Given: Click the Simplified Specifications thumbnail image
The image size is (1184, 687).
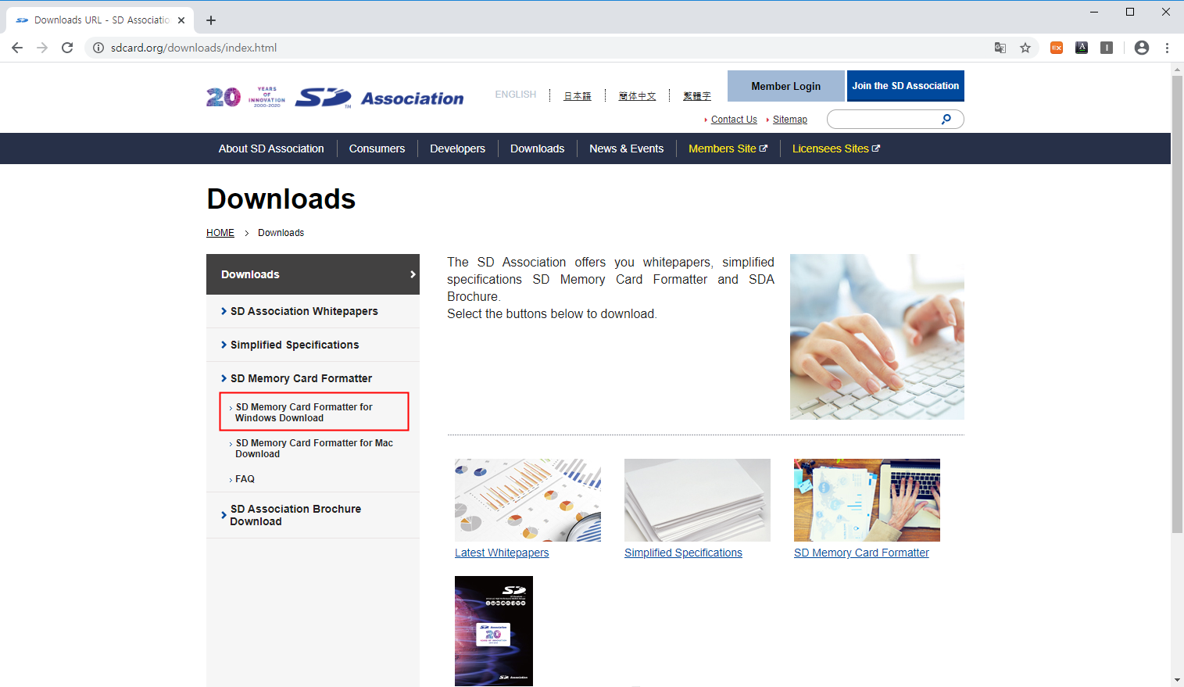Looking at the screenshot, I should tap(697, 500).
